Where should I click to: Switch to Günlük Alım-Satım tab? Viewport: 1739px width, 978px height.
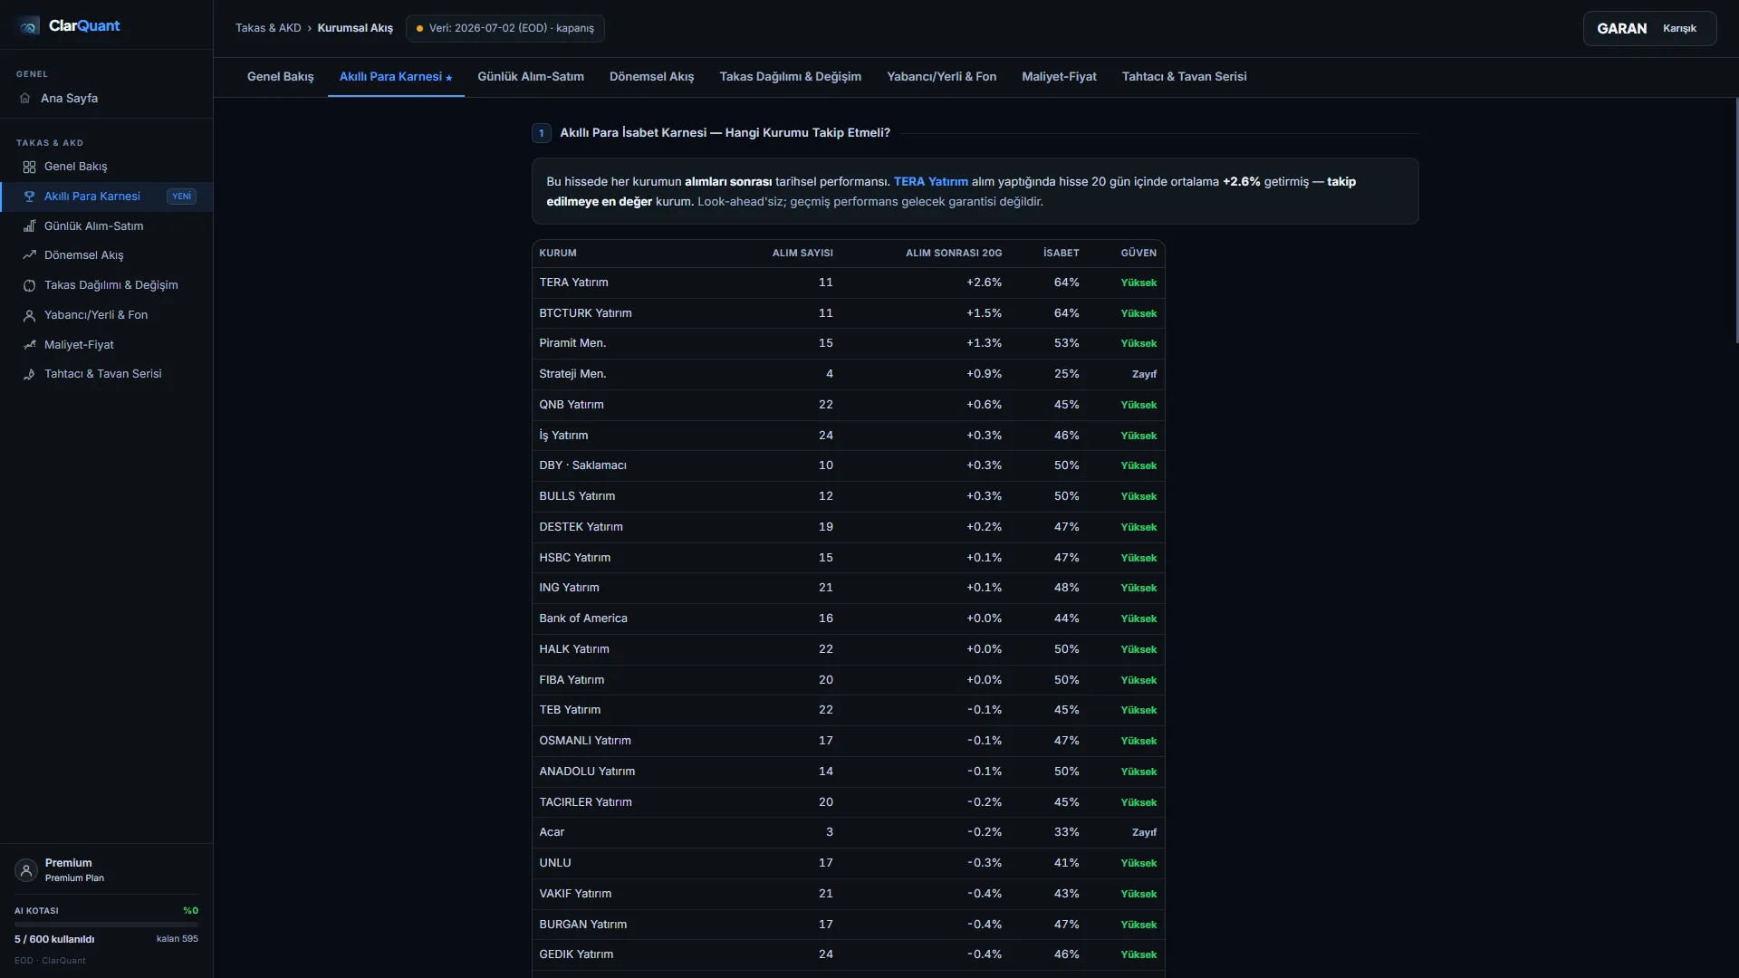pyautogui.click(x=531, y=77)
